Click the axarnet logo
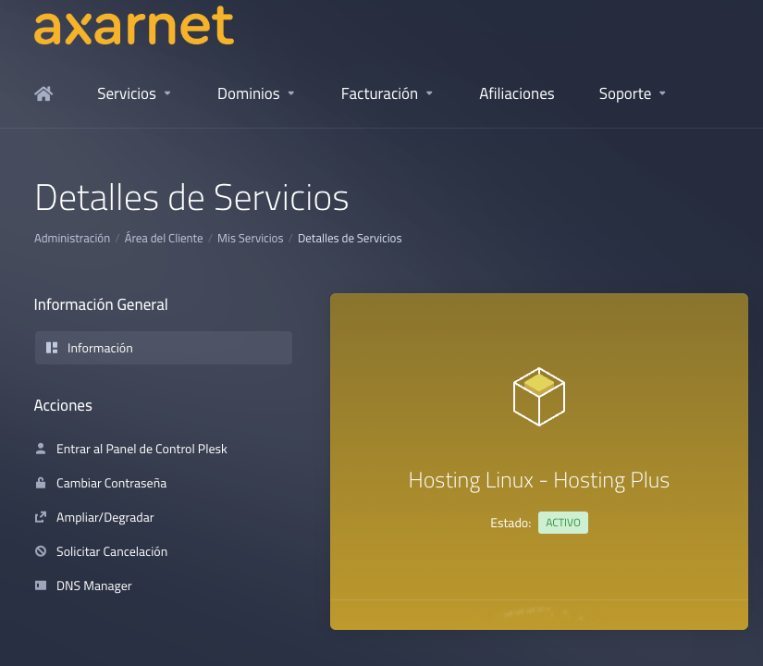 134,25
